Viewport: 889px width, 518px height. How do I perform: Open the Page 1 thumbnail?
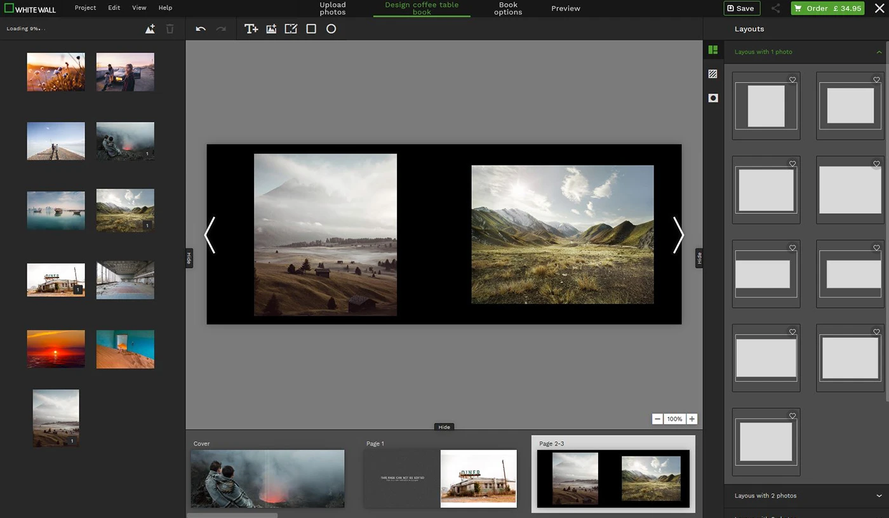(440, 479)
